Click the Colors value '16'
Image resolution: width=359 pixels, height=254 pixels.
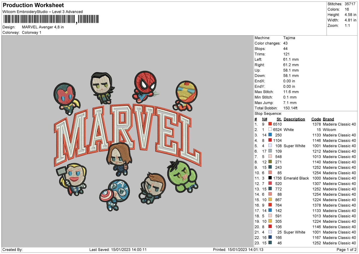click(347, 9)
